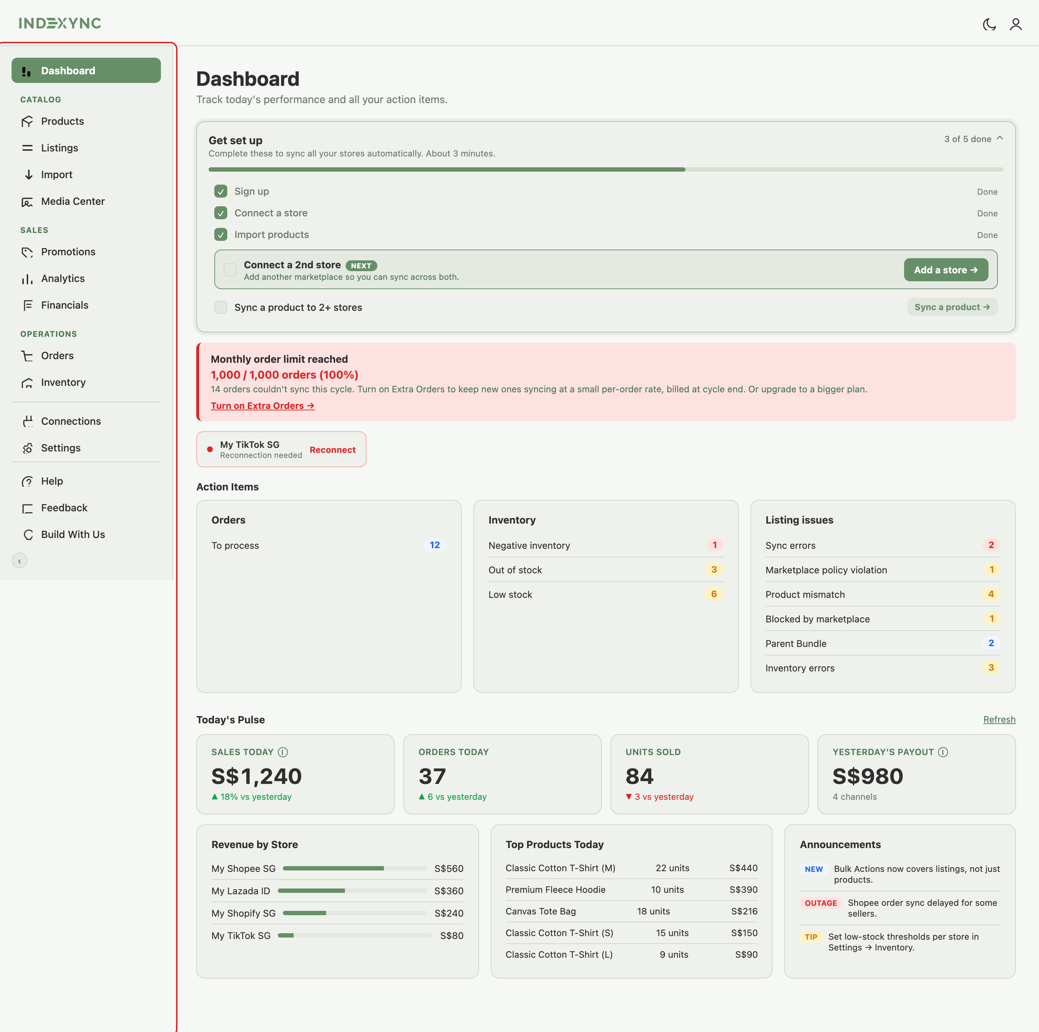This screenshot has height=1032, width=1039.
Task: Open the Negative inventory row
Action: coord(606,546)
